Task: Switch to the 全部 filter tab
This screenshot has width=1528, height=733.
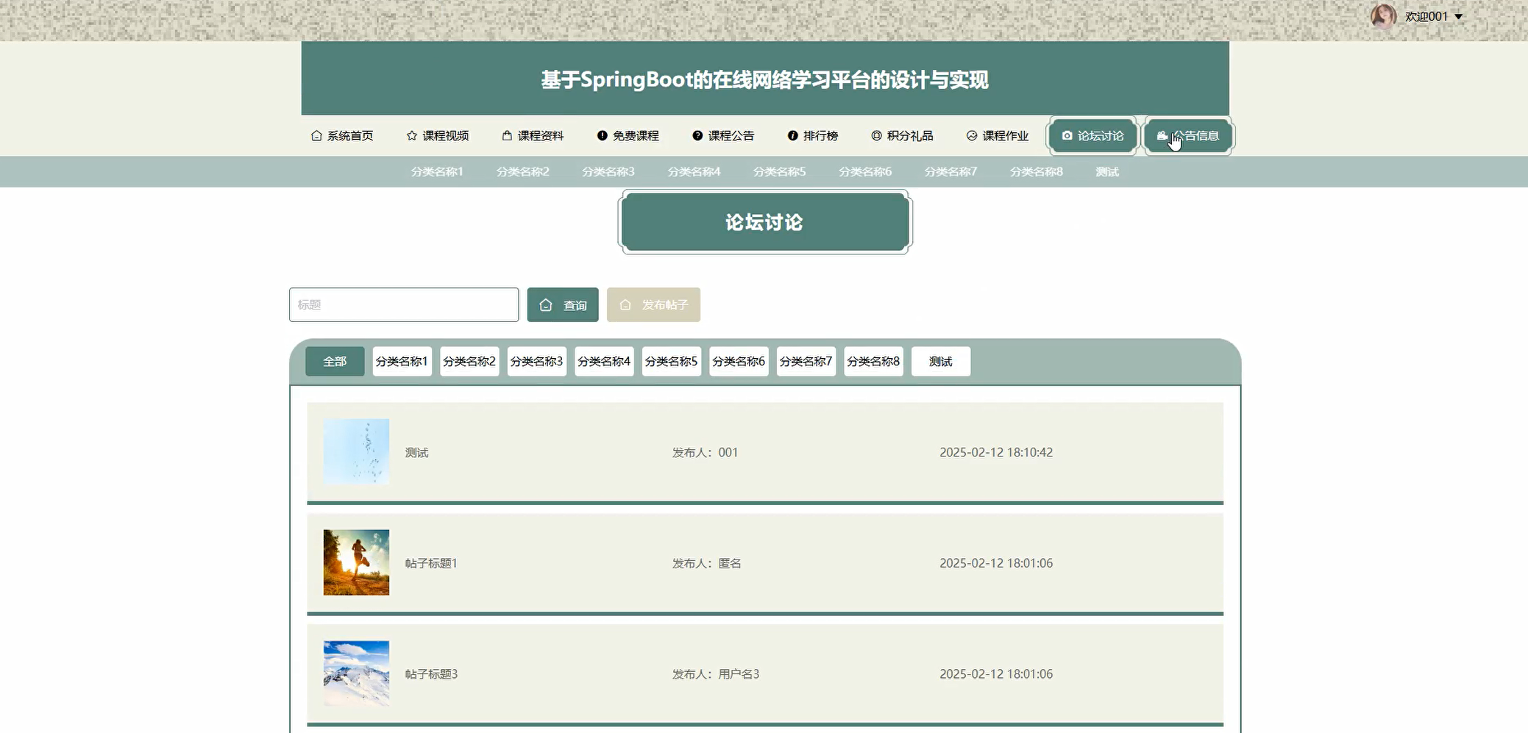Action: point(335,361)
